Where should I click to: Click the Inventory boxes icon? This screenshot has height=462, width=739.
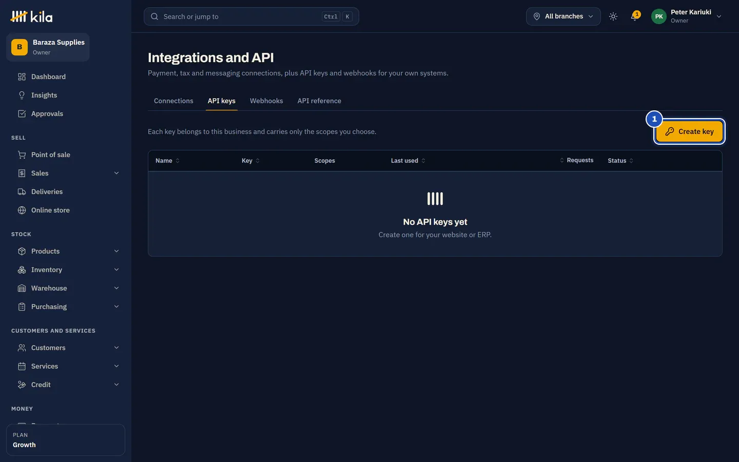22,269
